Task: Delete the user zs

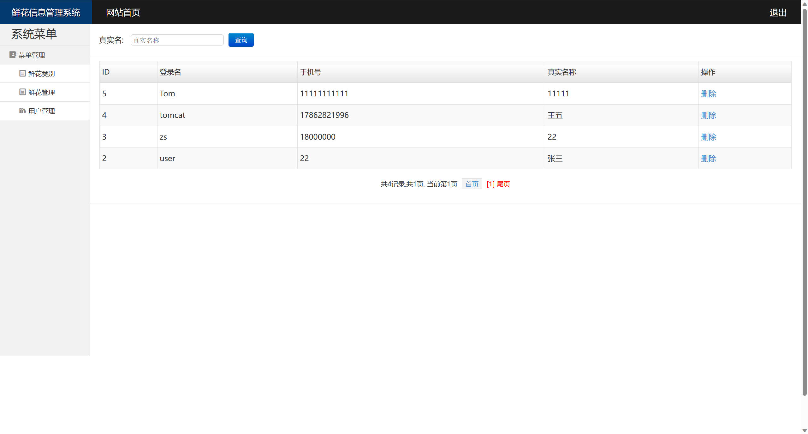Action: 708,137
